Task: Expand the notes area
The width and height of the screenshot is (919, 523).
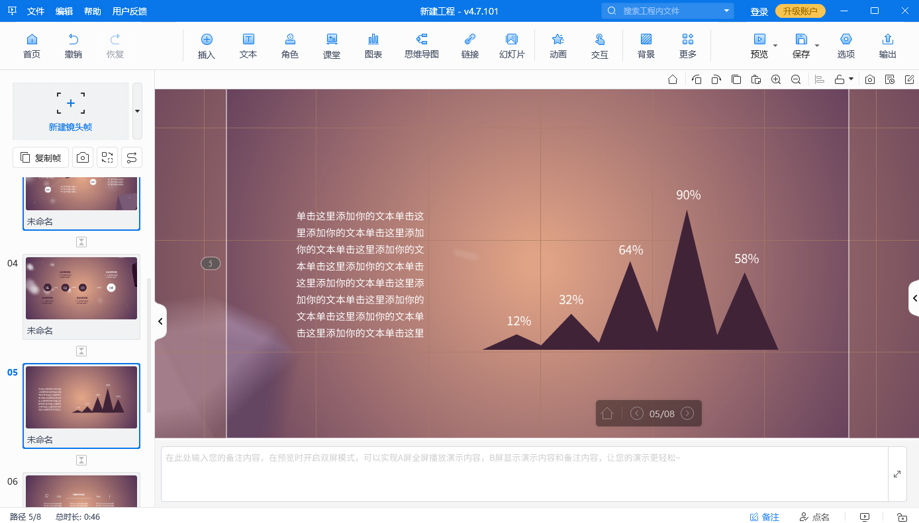Action: coord(897,474)
